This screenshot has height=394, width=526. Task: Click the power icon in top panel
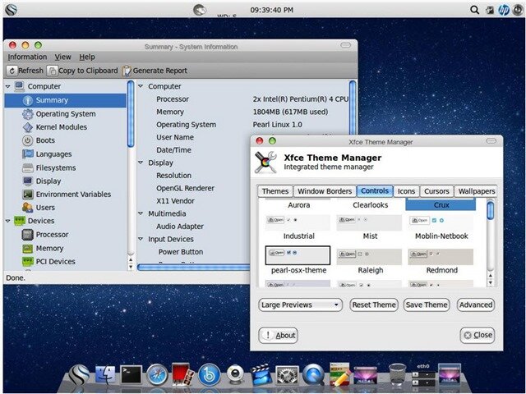(518, 10)
